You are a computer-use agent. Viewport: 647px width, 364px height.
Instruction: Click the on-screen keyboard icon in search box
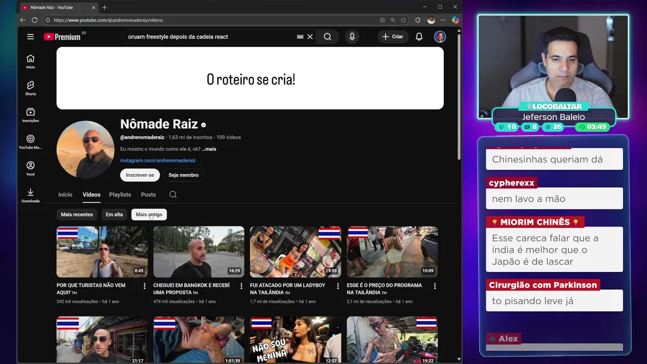300,36
